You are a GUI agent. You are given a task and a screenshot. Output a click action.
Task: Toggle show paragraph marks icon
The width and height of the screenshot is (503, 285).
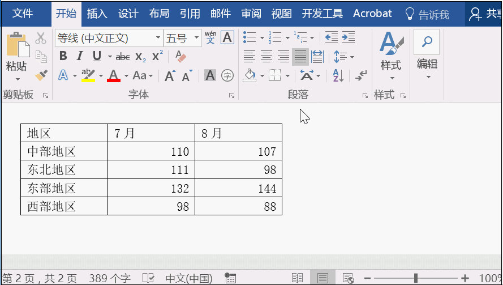(361, 76)
